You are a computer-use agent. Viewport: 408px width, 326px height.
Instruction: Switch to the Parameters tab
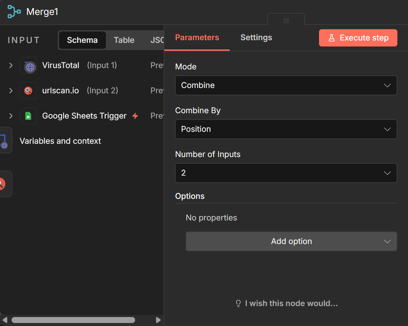pos(197,38)
